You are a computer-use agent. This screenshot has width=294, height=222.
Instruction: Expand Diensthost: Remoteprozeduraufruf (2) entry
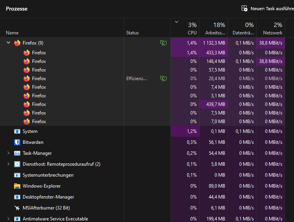9,164
